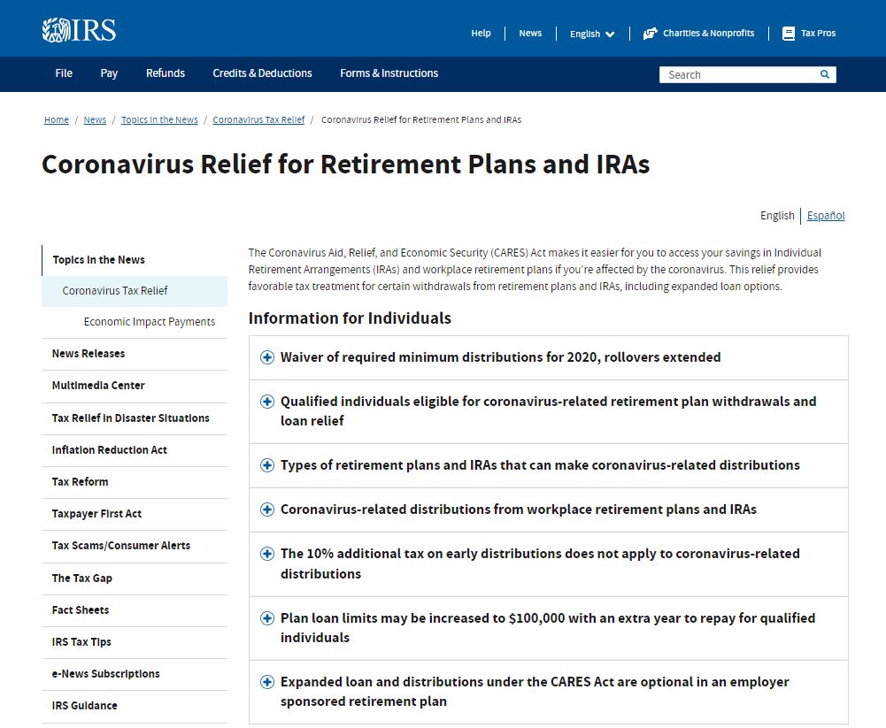Image resolution: width=886 pixels, height=728 pixels.
Task: Expand Types of retirement plans and IRAs section
Action: 549,465
